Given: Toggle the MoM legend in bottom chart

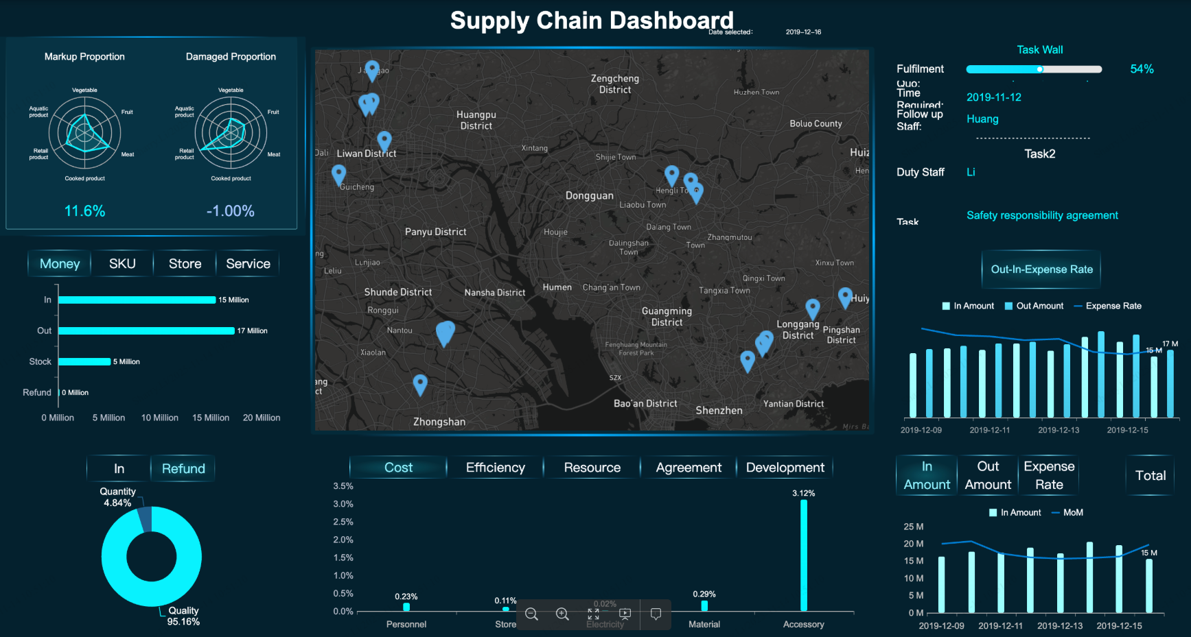Looking at the screenshot, I should point(1067,512).
